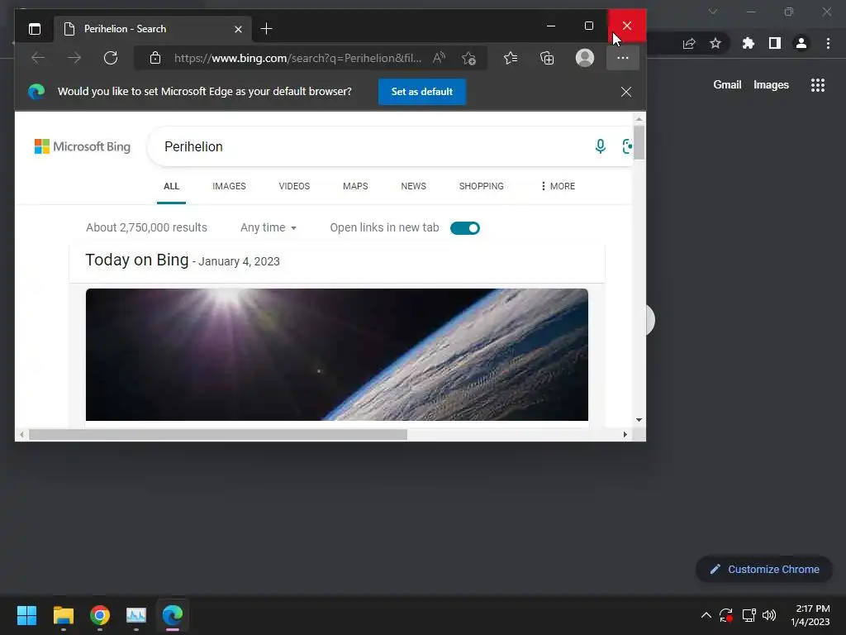Click Customize Chrome button
This screenshot has width=846, height=635.
click(764, 569)
